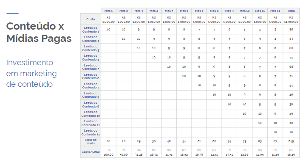The image size is (303, 168).
Task: Click the 'Leads do Conteúdo 8' row label
Action: 91,95
